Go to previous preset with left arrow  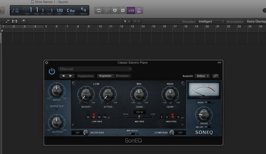pos(63,76)
